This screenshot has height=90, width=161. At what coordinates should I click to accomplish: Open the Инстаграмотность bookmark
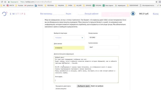147,5
